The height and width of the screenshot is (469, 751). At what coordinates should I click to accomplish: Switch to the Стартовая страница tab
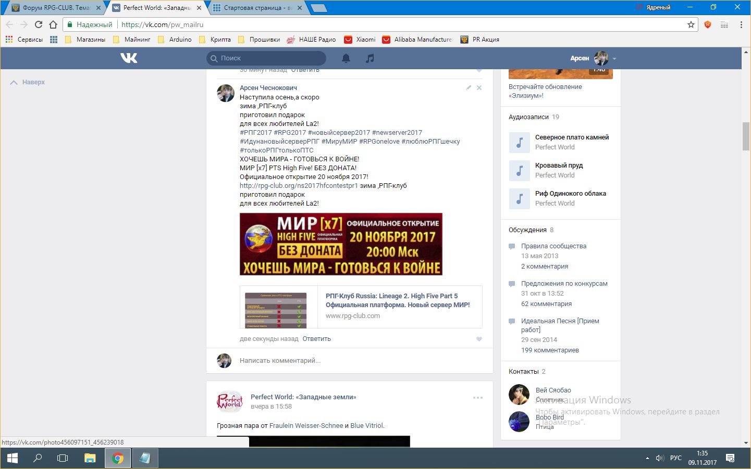click(258, 8)
